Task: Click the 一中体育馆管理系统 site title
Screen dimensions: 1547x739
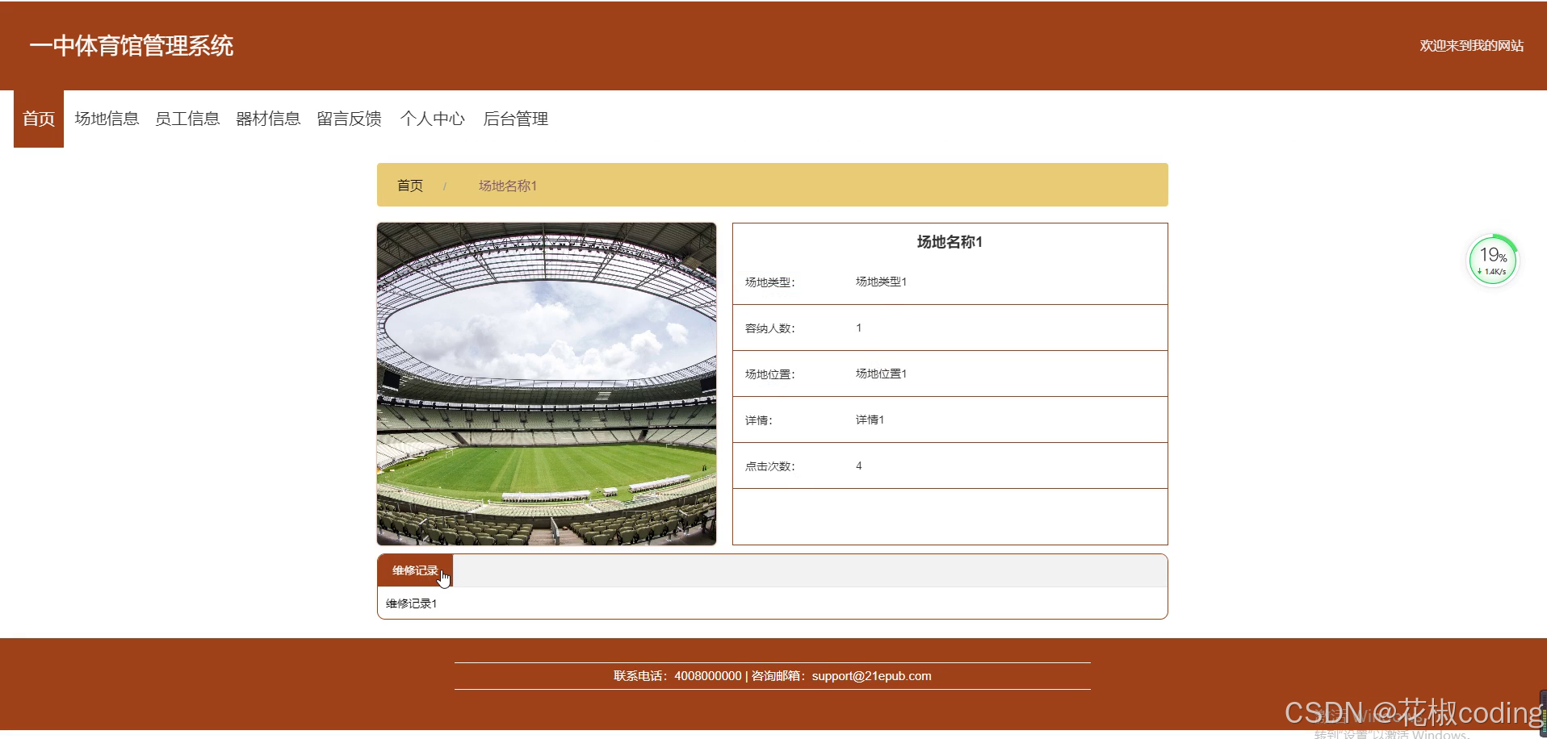Action: click(x=132, y=45)
